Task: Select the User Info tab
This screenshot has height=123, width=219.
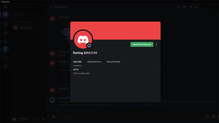Action: click(77, 62)
